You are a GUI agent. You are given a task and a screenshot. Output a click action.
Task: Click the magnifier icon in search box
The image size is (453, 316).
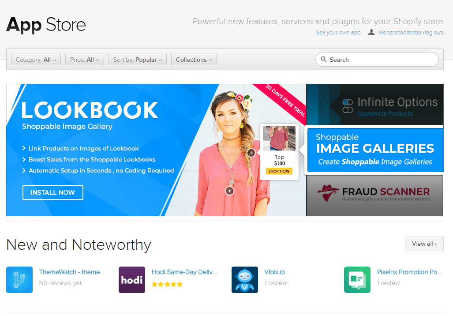(x=324, y=59)
